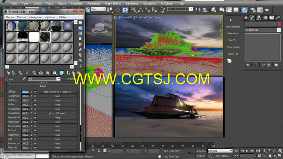The height and width of the screenshot is (159, 283).
Task: Click the Mirror tool icon
Action: (198, 10)
